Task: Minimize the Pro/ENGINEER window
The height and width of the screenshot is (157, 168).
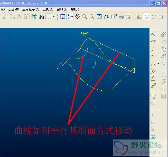Action: (x=152, y=3)
